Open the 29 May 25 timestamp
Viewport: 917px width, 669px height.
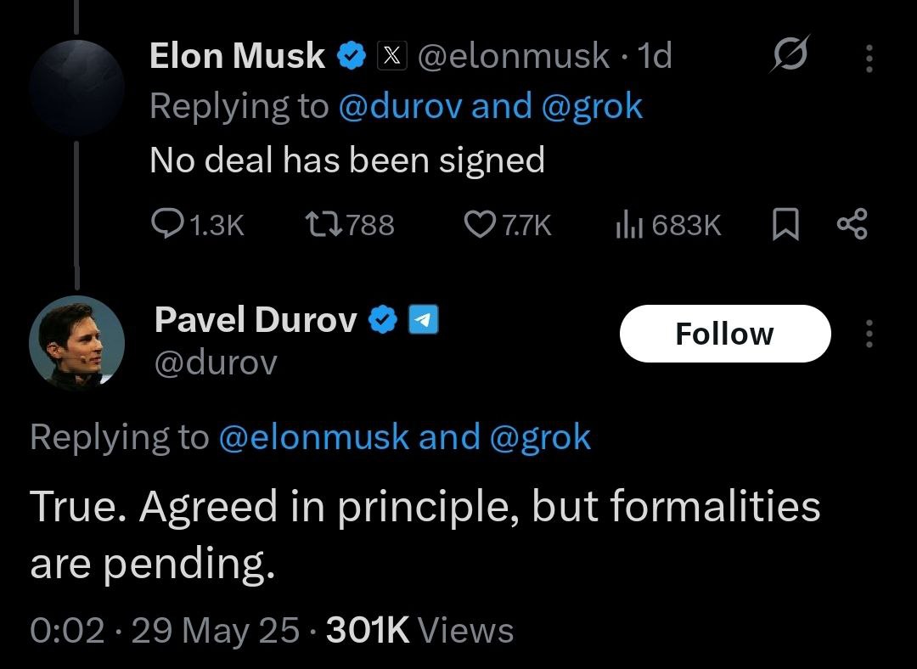coord(215,631)
